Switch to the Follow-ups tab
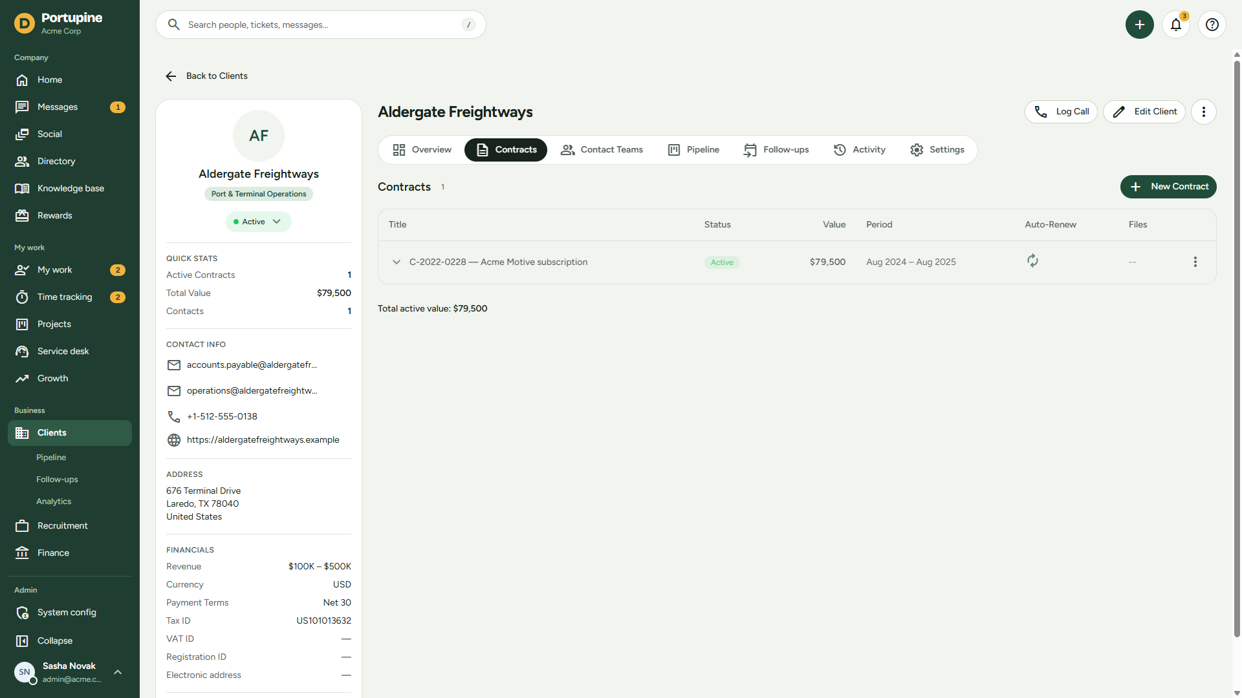 coord(777,150)
